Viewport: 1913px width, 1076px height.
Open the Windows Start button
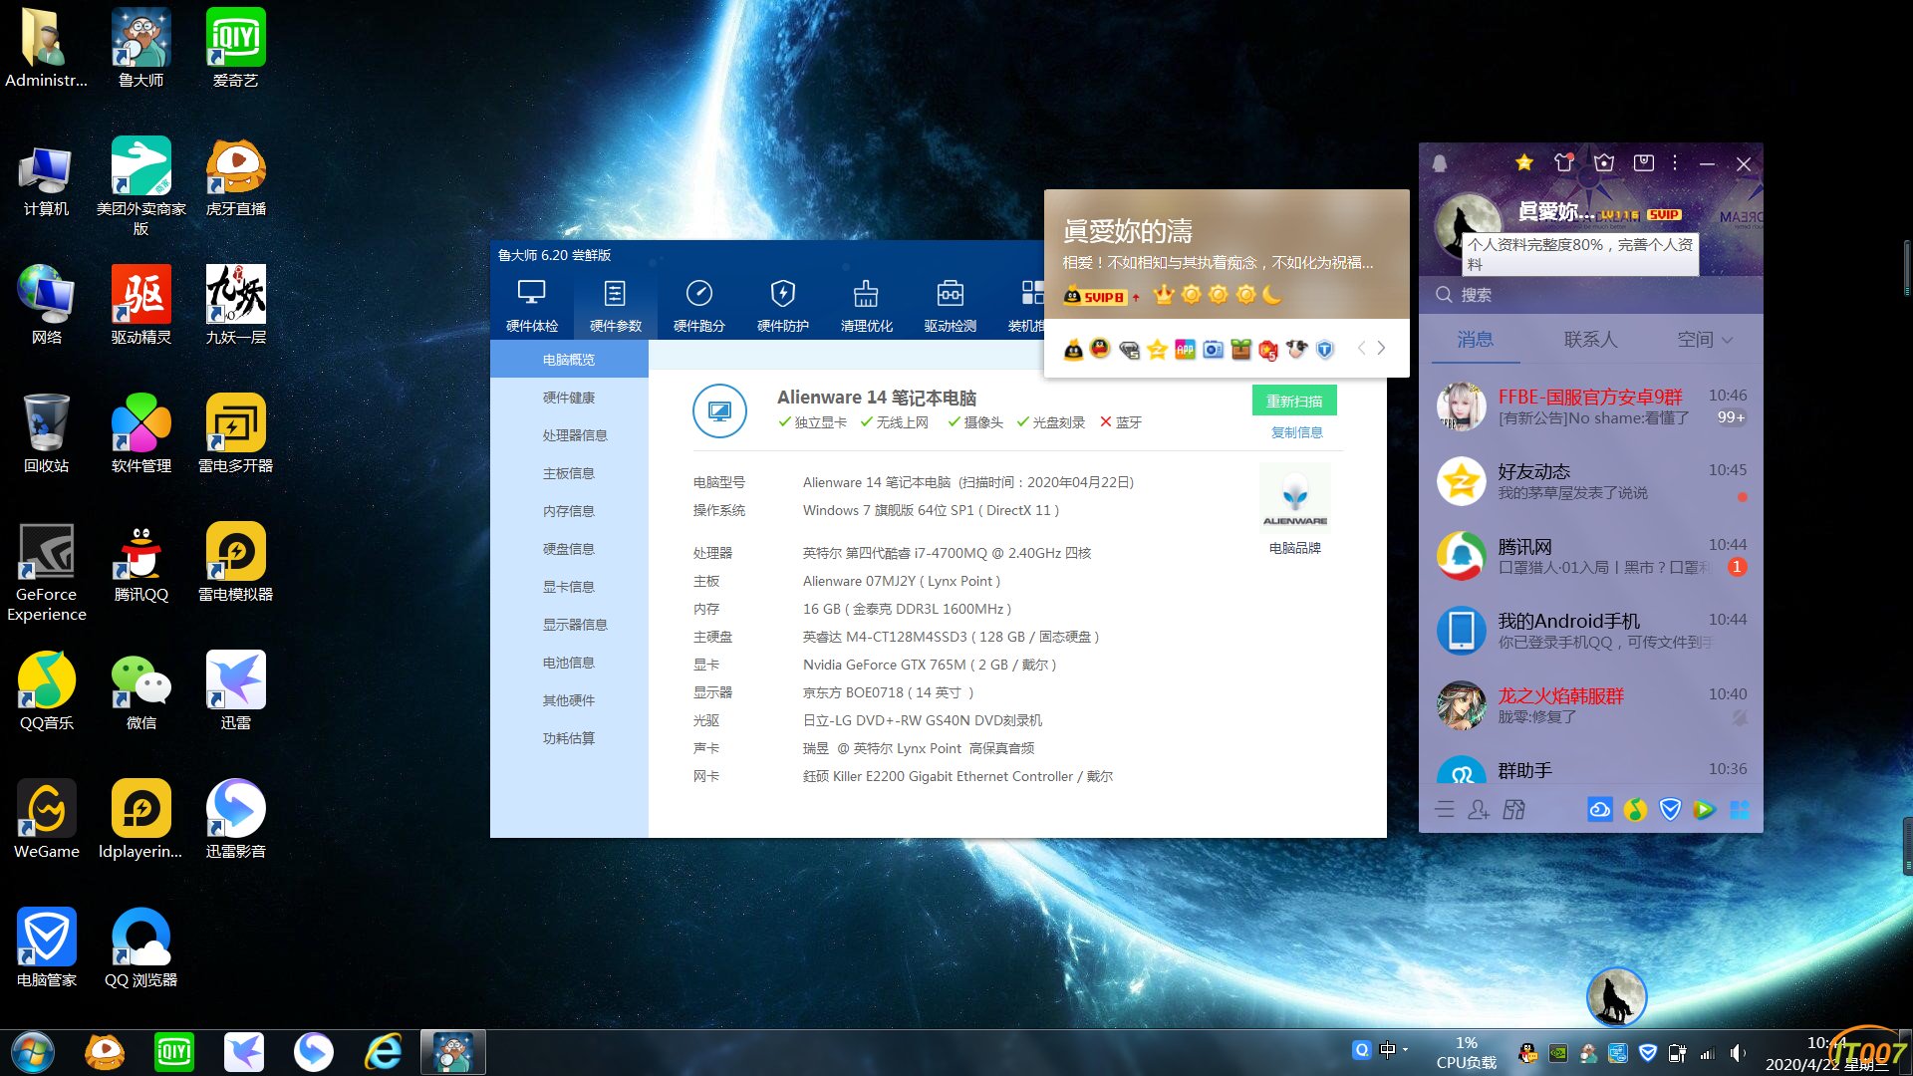(33, 1053)
